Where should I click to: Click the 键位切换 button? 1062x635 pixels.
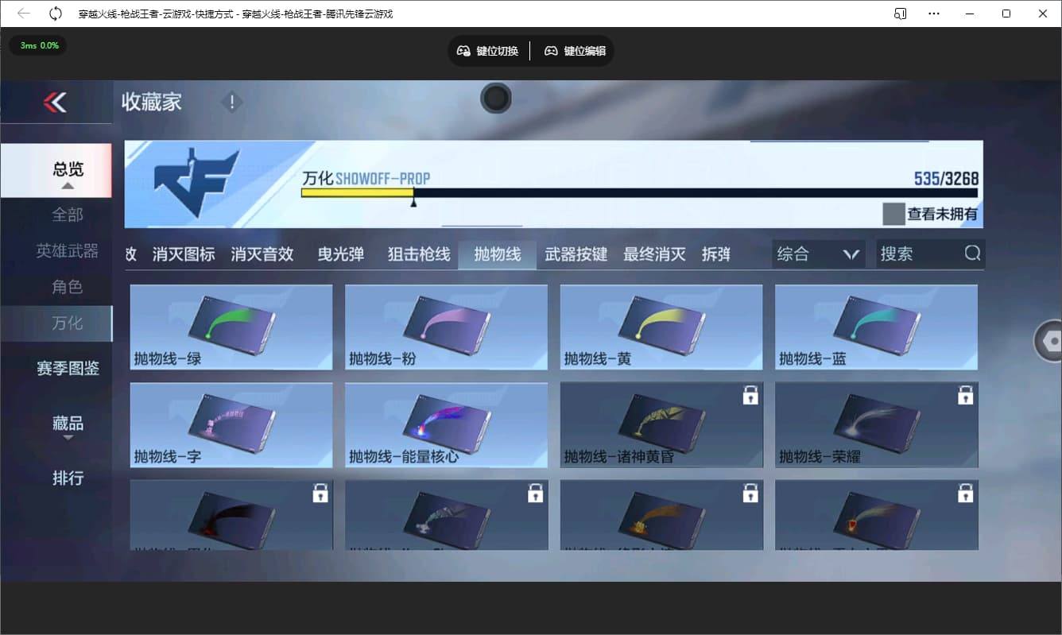pos(487,50)
